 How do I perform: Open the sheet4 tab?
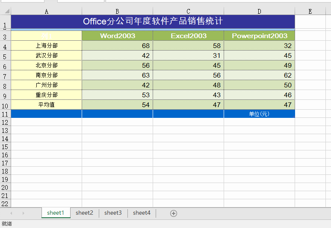coord(142,213)
